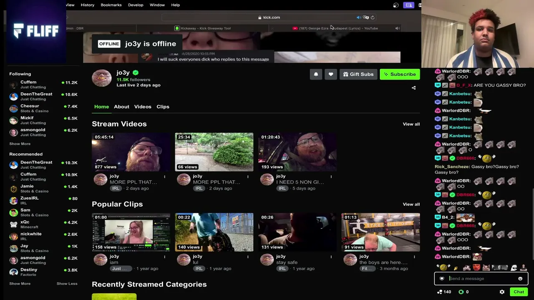The image size is (534, 300).
Task: Play the 05:45:14 stream video
Action: coord(131,152)
